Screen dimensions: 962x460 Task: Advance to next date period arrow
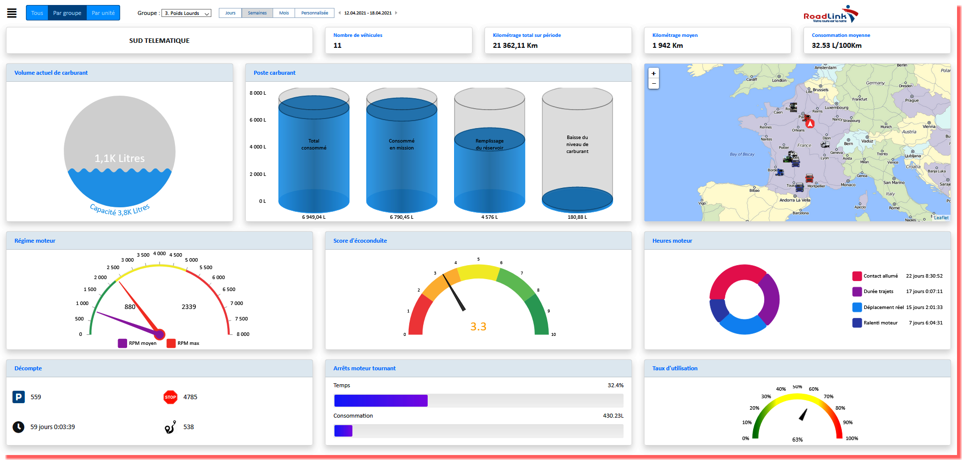pos(396,13)
